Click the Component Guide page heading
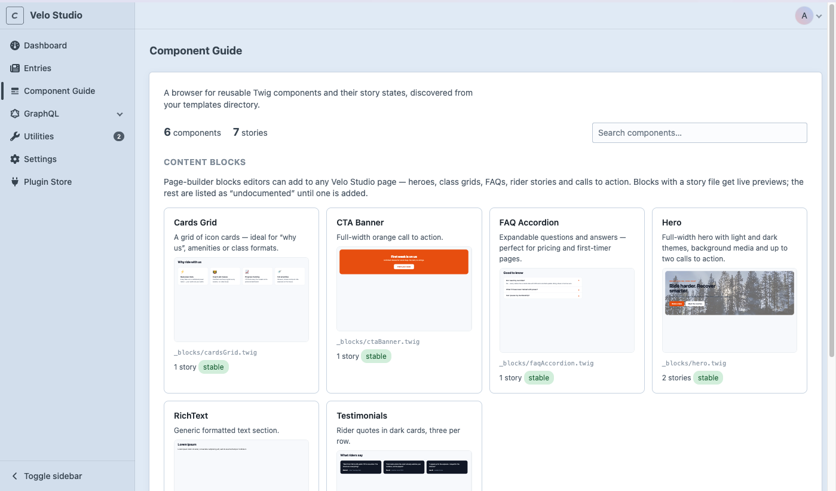836x491 pixels. pos(196,51)
